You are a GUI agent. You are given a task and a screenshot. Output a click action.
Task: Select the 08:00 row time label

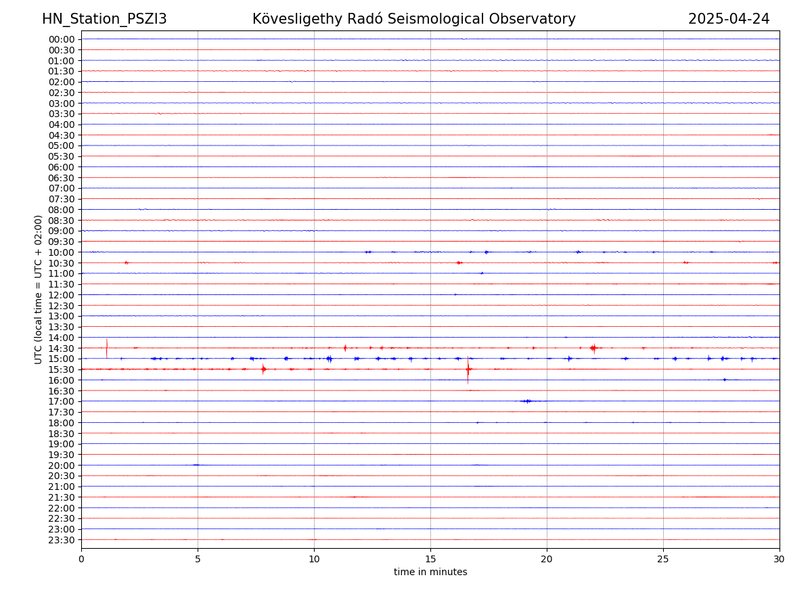click(x=62, y=210)
